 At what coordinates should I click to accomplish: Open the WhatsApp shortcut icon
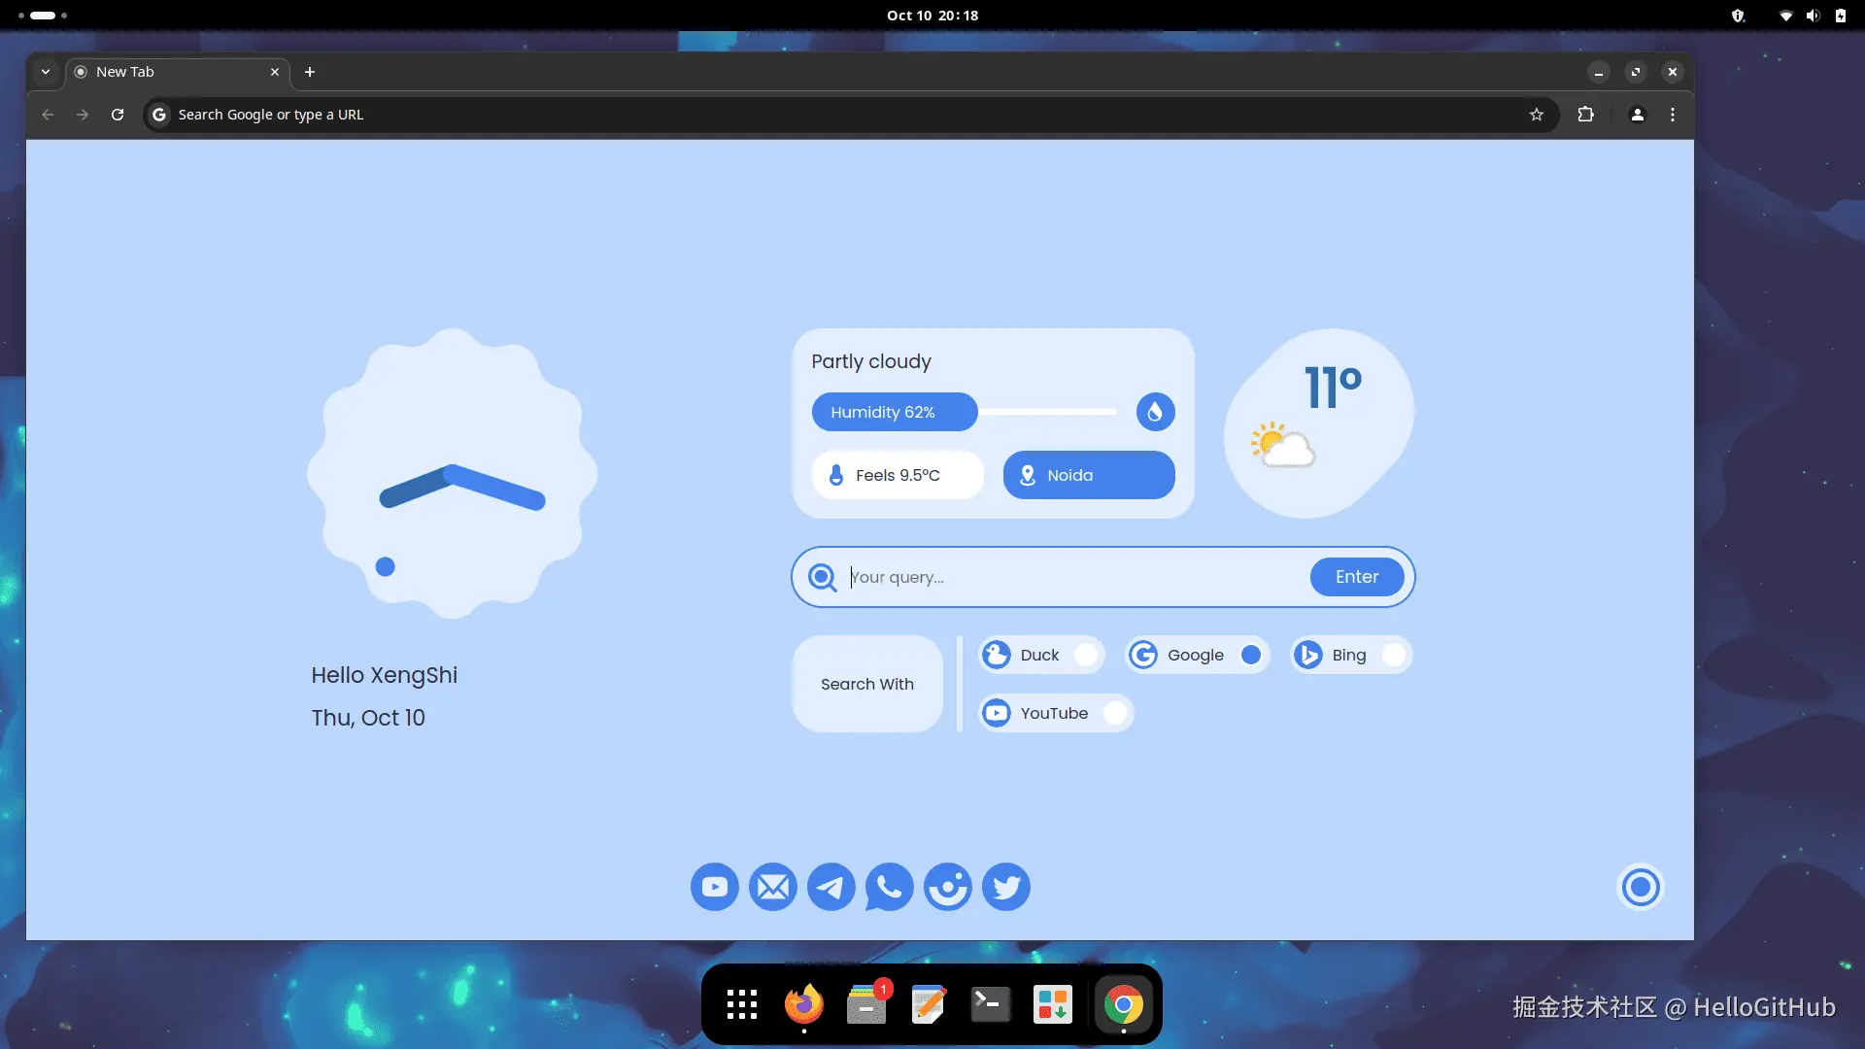890,887
